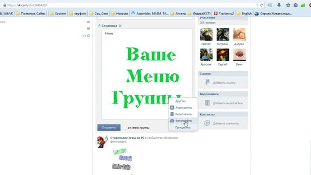The height and width of the screenshot is (175, 311).
Task: Choose Фотографию in the attach menu
Action: tap(183, 121)
